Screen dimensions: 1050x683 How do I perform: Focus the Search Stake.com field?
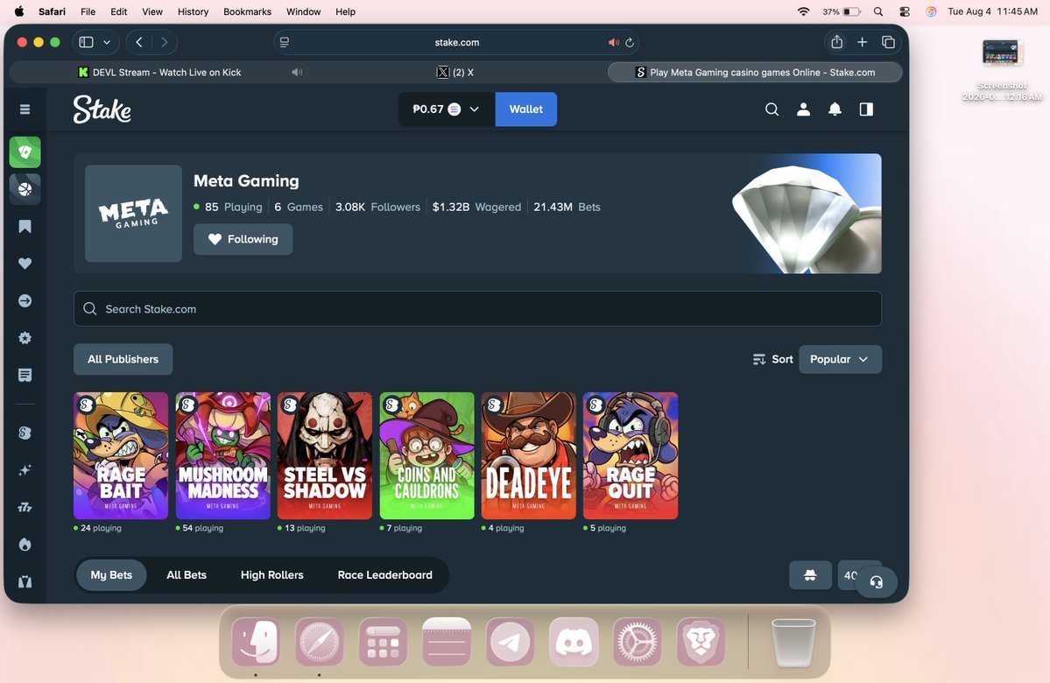pos(477,309)
